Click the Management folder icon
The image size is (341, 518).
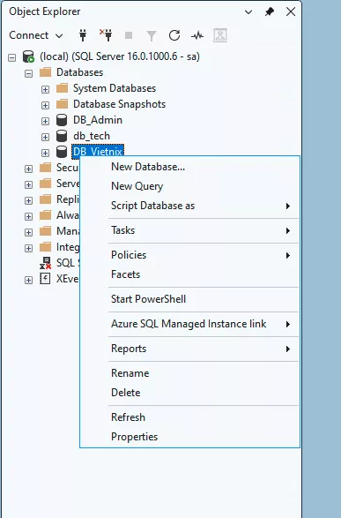pos(46,231)
